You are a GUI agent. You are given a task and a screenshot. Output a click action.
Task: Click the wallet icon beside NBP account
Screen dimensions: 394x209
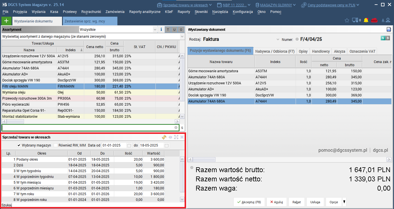(219, 5)
